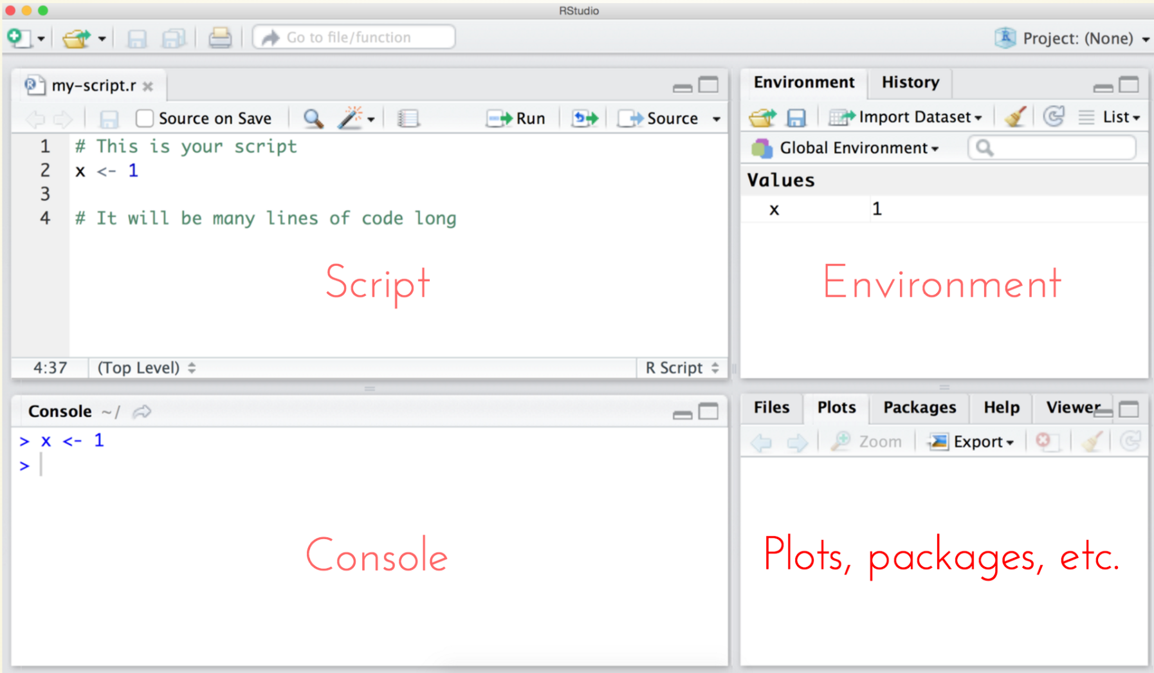
Task: Clear all plots with broom icon
Action: [1093, 441]
